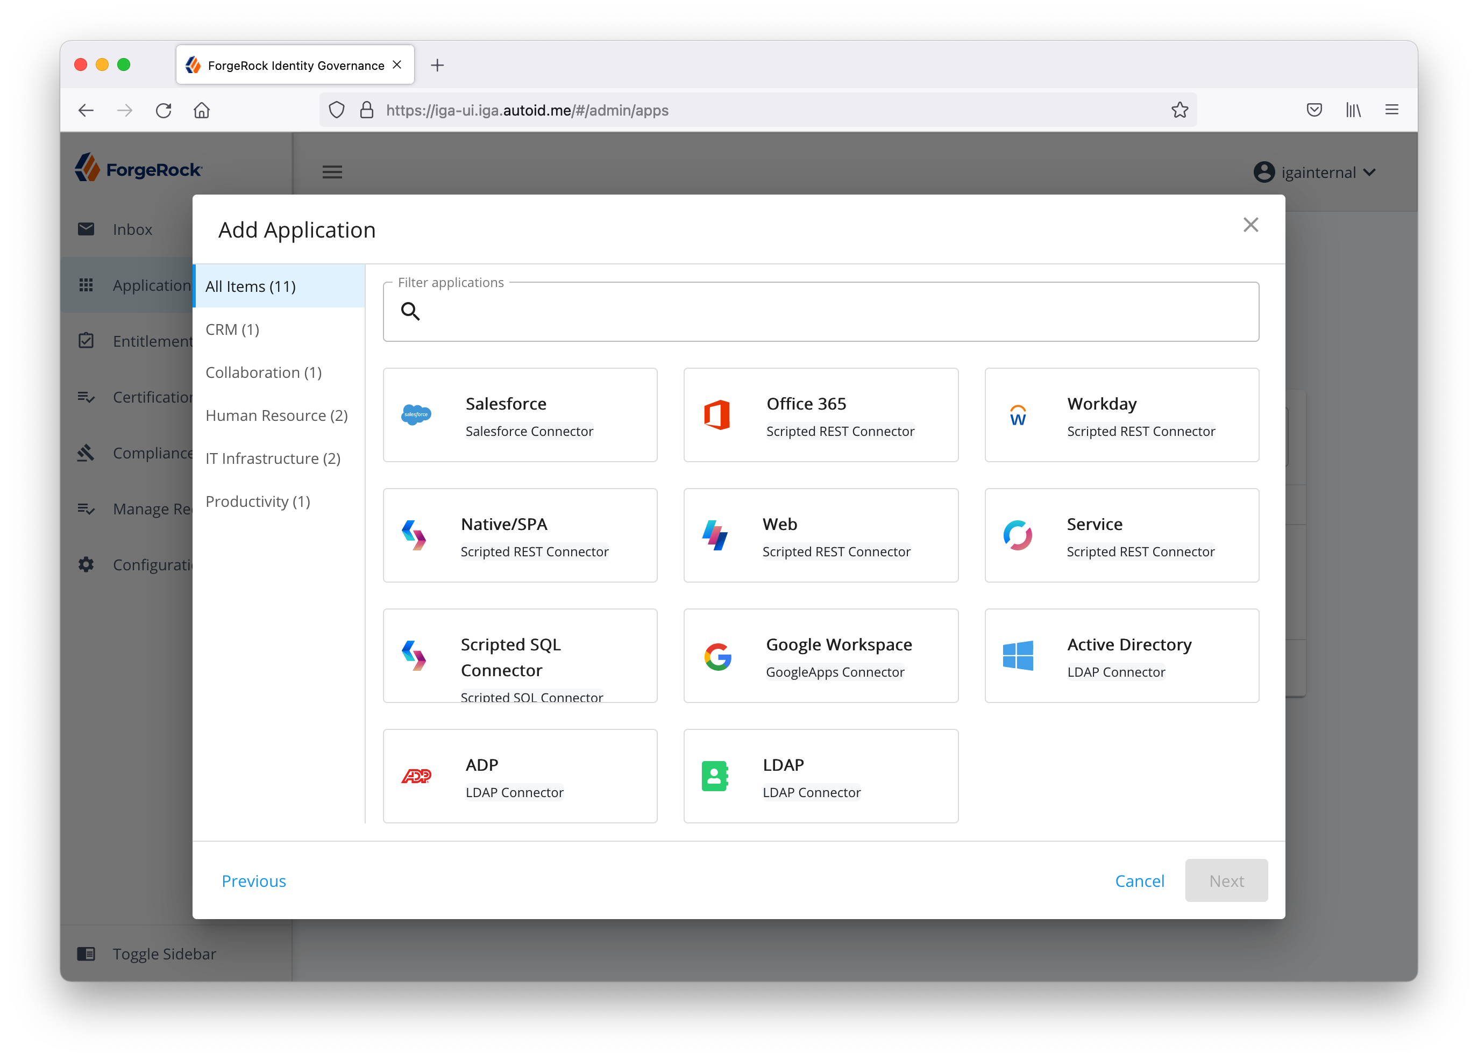The width and height of the screenshot is (1478, 1061).
Task: Filter by Human Resource (2) category
Action: (276, 415)
